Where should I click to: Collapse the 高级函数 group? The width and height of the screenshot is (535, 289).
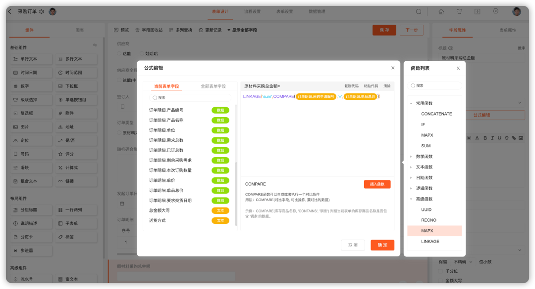click(x=411, y=199)
